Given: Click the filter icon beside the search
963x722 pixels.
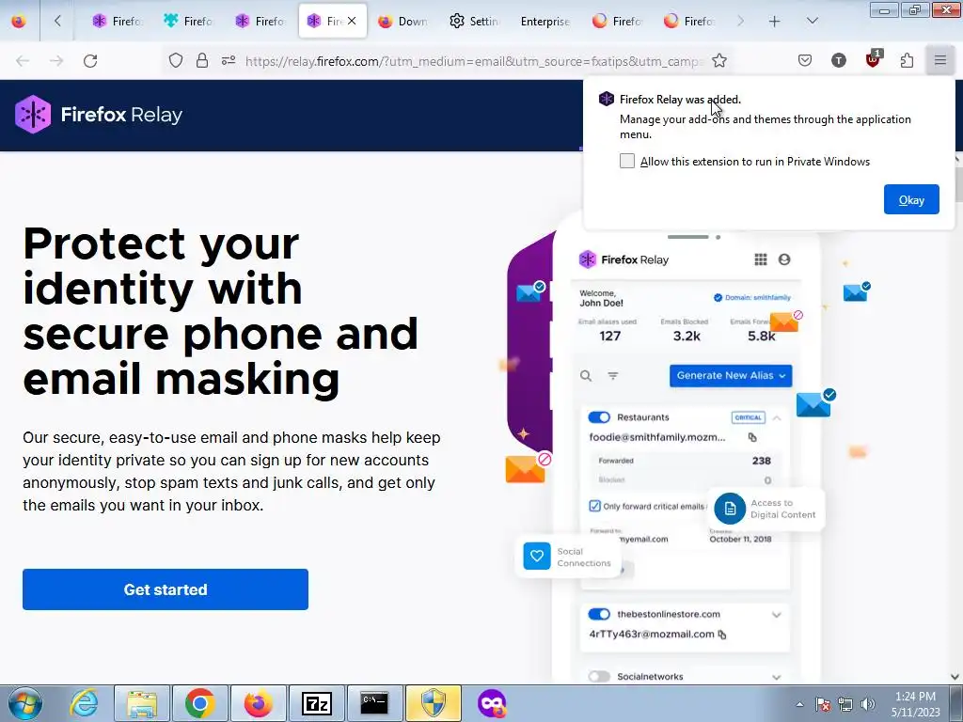Looking at the screenshot, I should 613,376.
